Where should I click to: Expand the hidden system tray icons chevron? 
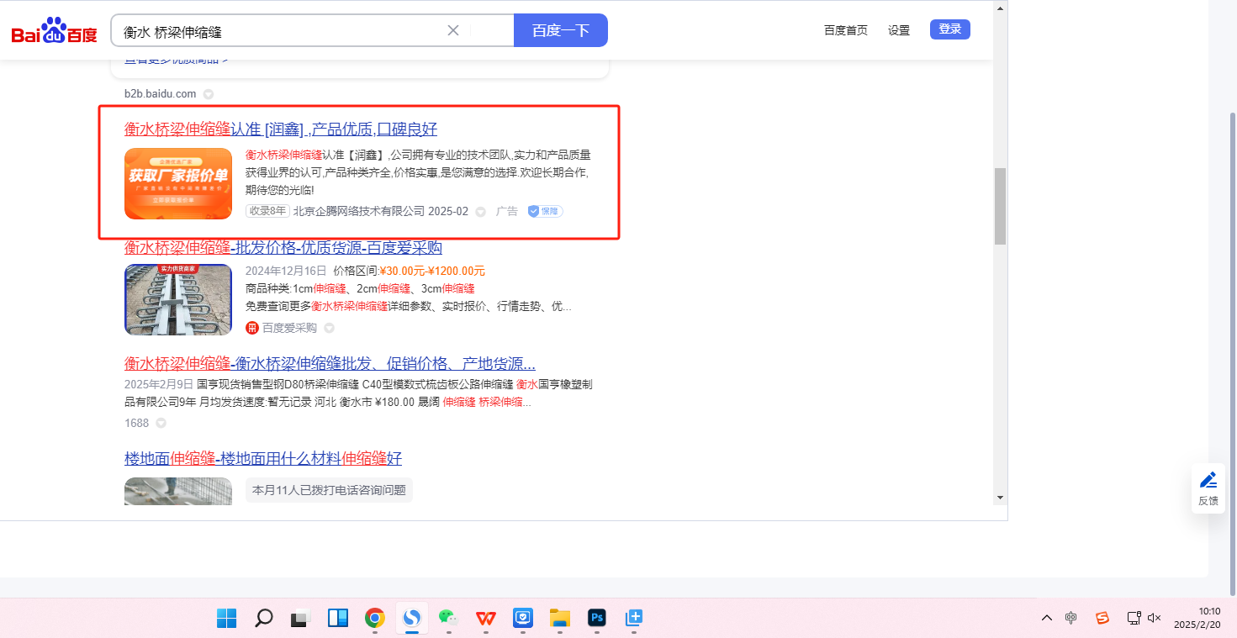pyautogui.click(x=1047, y=618)
